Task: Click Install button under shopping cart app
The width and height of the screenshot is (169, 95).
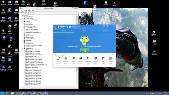Action: click(103, 64)
